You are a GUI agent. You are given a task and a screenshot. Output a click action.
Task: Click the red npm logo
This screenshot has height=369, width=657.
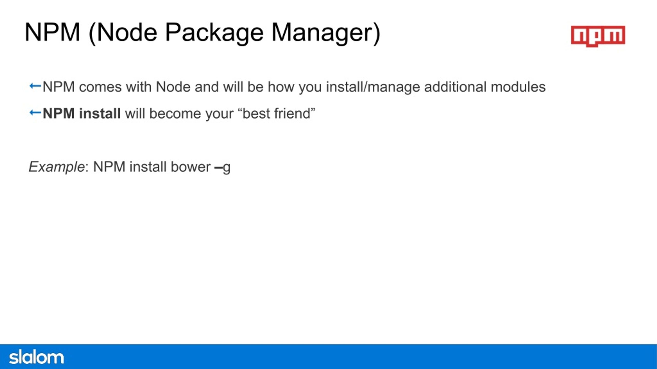pyautogui.click(x=598, y=36)
